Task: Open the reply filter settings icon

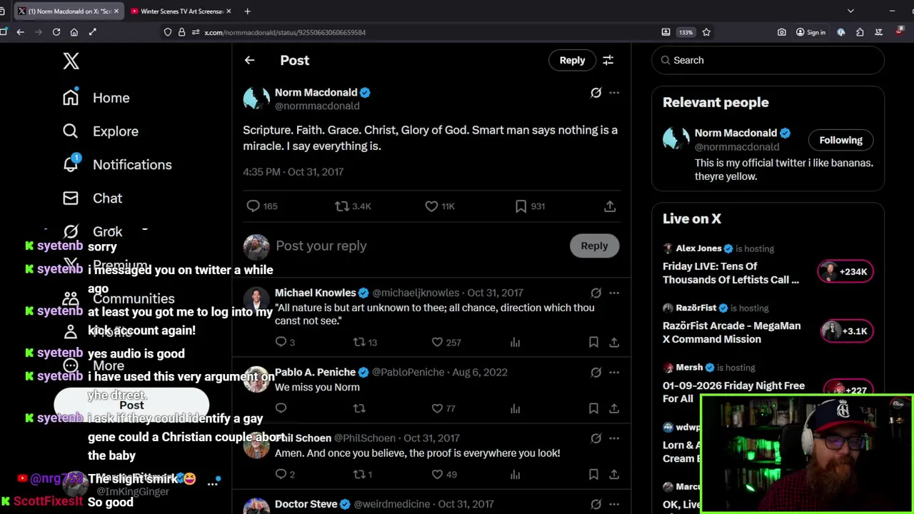Action: coord(608,61)
